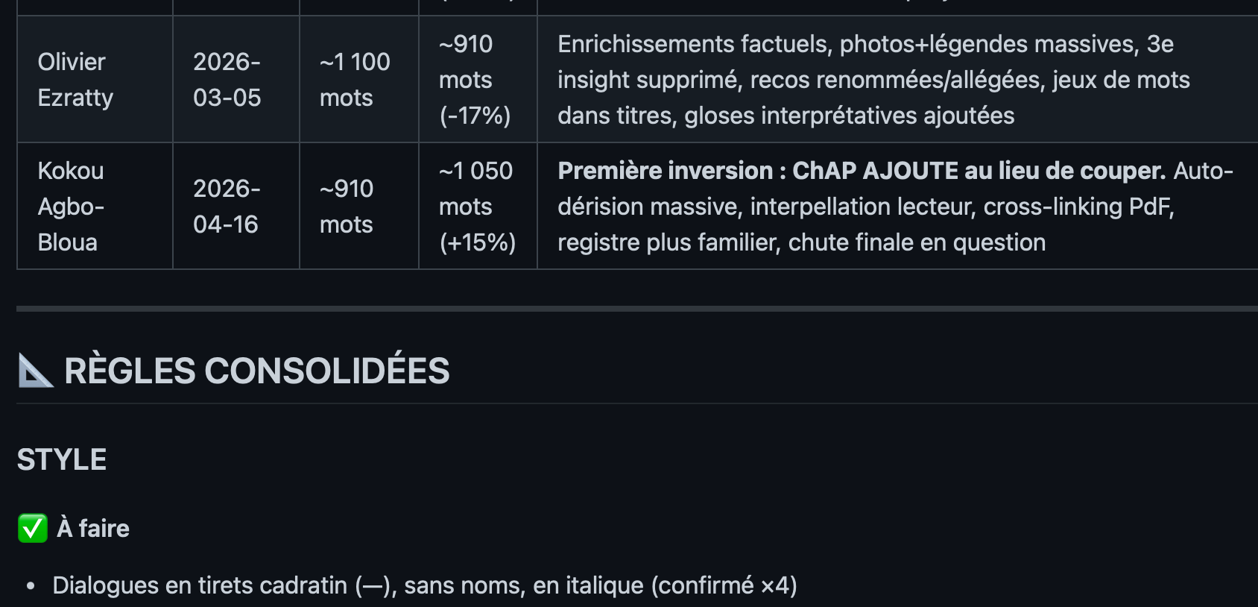Select the Olivier Ezratty name cell
Screen dimensions: 1258x607
[x=95, y=80]
